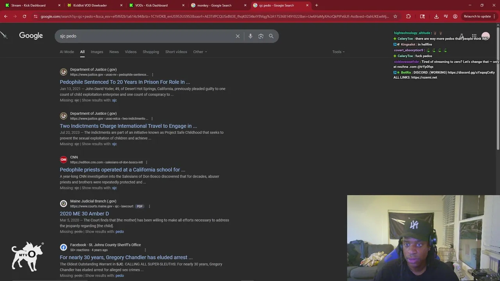Viewport: 500px width, 281px height.
Task: Open more options for the CNN result
Action: [x=146, y=162]
